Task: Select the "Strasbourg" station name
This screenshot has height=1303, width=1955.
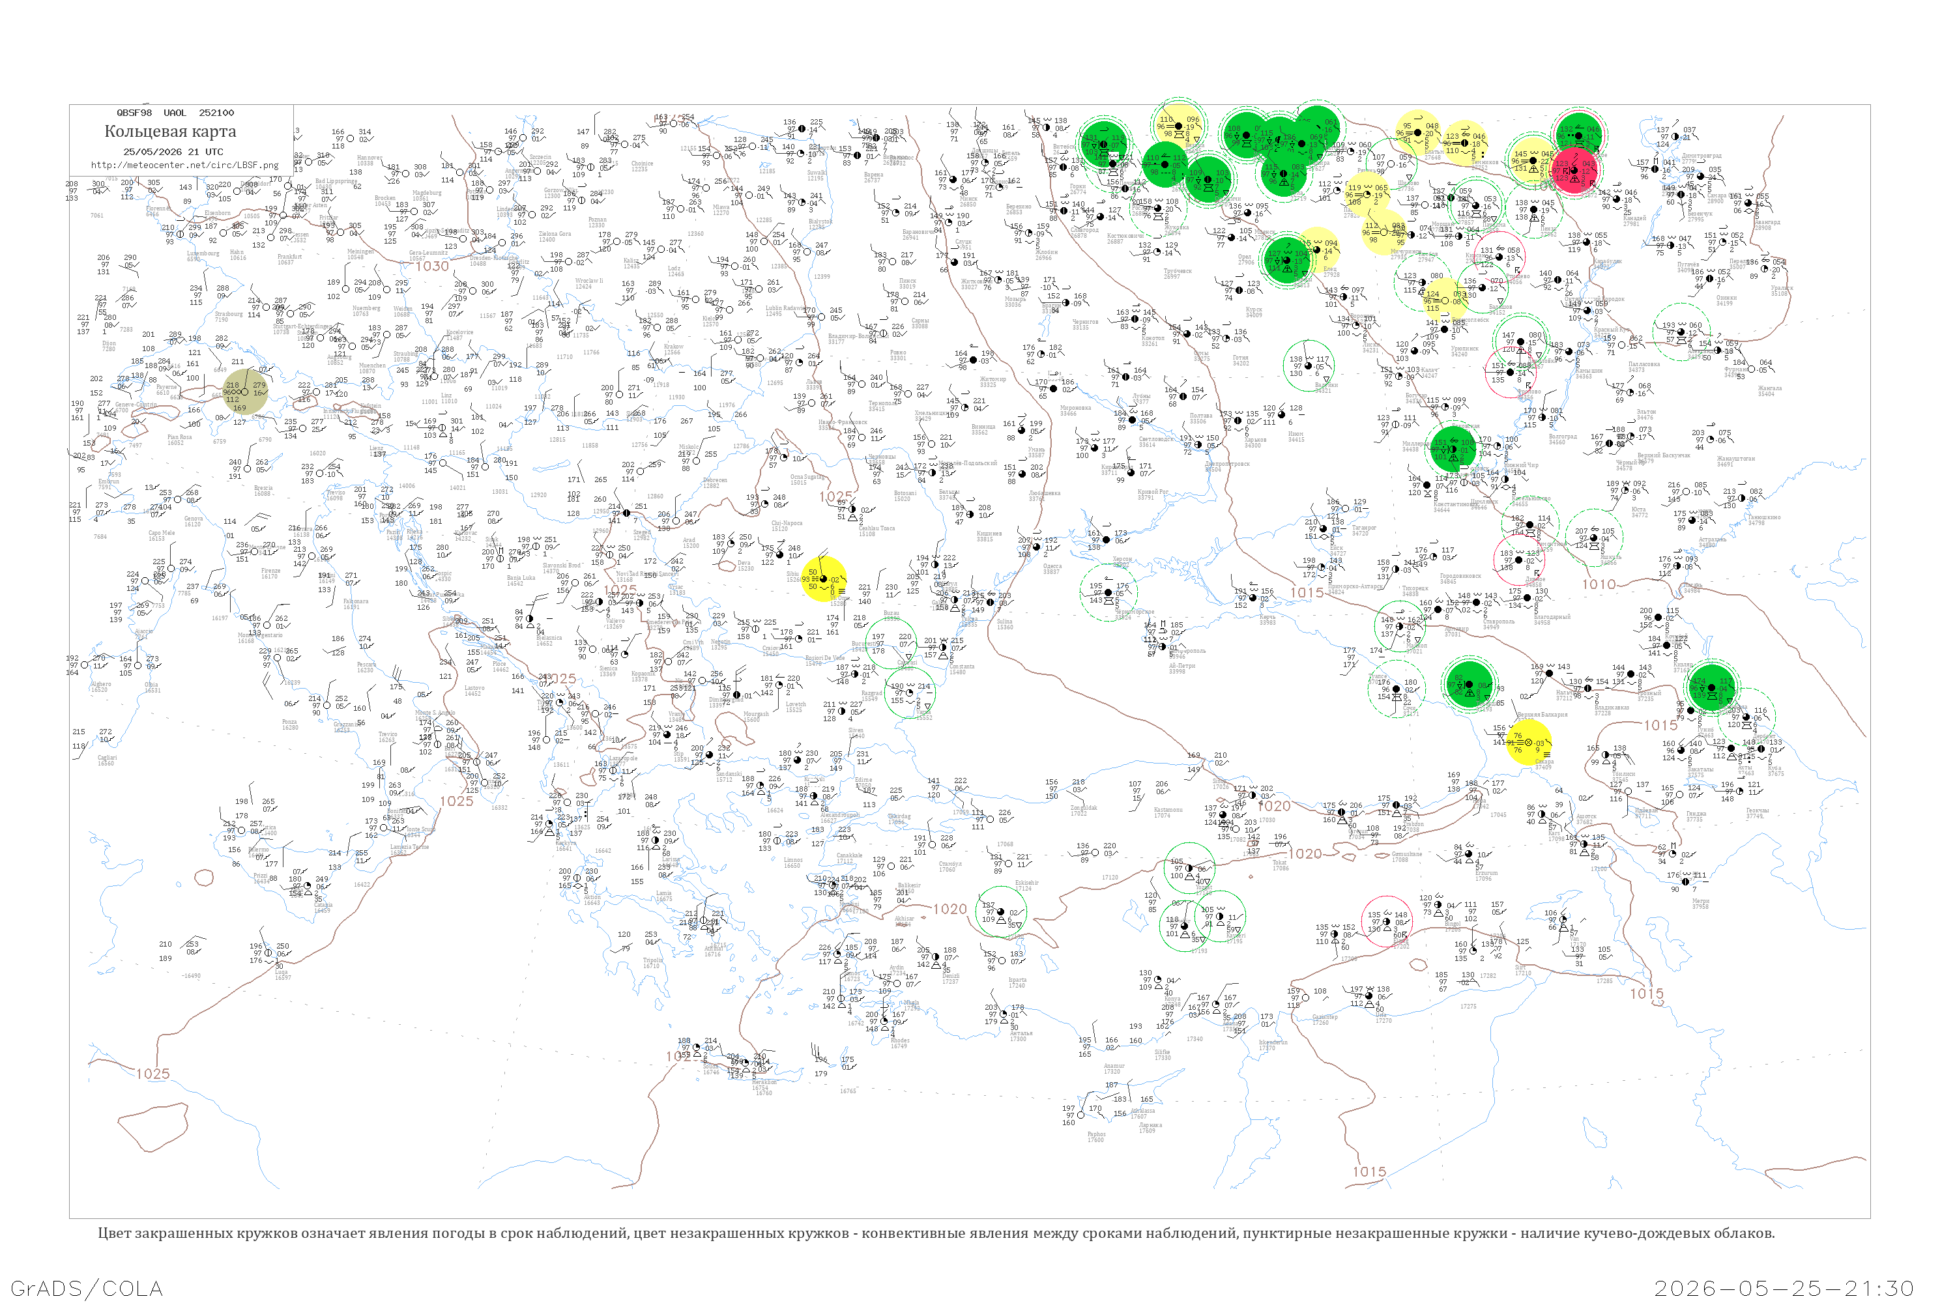Action: tap(227, 315)
